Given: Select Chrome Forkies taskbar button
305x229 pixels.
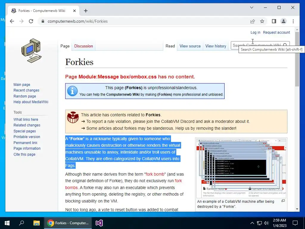Looking at the screenshot, I should coord(68,223).
